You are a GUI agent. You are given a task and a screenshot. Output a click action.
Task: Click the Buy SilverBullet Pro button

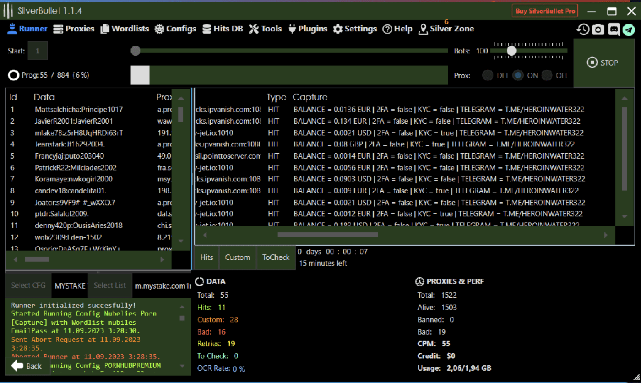(545, 11)
